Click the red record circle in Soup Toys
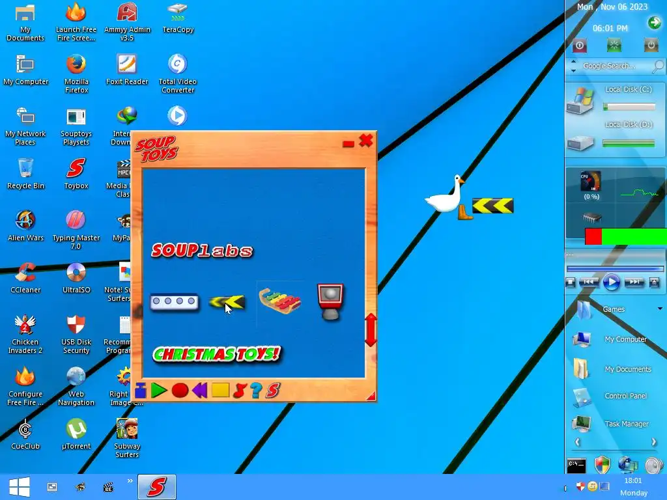 coord(180,391)
